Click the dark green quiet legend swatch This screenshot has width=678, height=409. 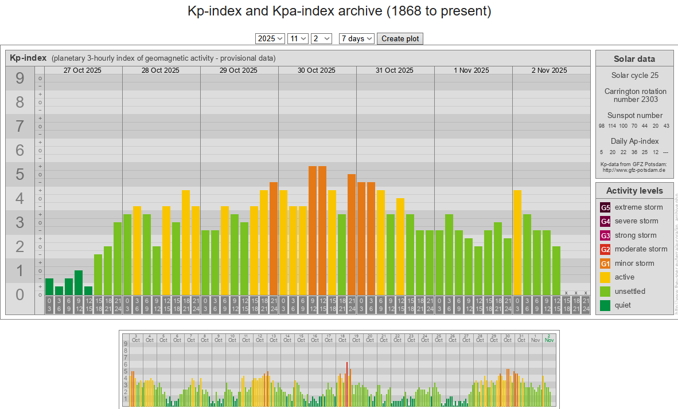(x=605, y=305)
